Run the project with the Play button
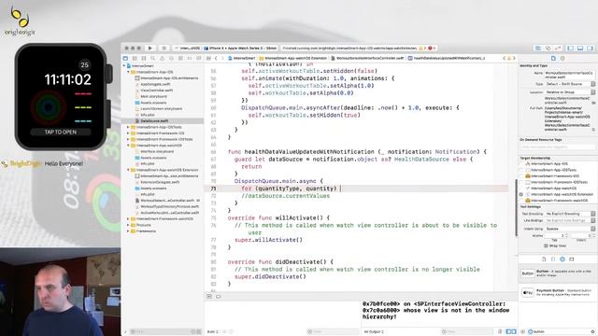 149,49
